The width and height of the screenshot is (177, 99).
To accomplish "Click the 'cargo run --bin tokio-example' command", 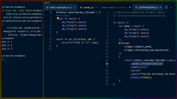I will (x=23, y=10).
